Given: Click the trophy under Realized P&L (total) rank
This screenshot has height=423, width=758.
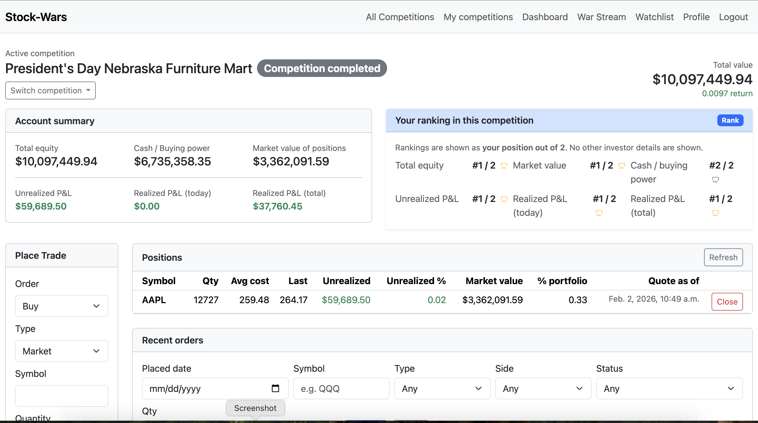Looking at the screenshot, I should pos(716,213).
